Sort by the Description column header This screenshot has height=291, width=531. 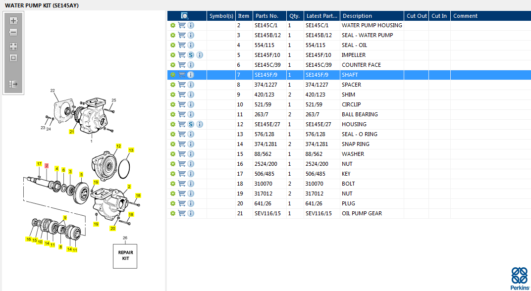point(372,16)
